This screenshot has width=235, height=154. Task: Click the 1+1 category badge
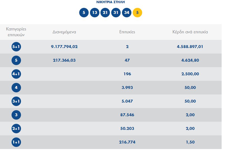coord(16,142)
